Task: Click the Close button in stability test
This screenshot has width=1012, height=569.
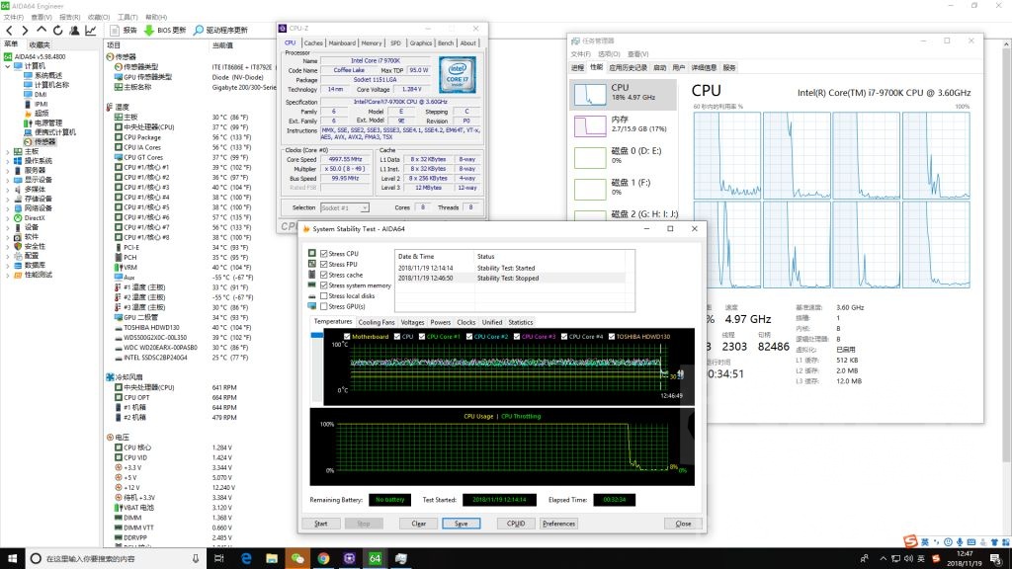Action: click(683, 524)
